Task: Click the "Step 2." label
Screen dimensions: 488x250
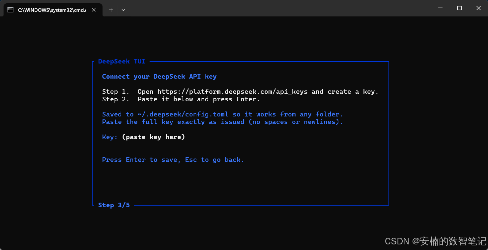Action: [x=116, y=99]
